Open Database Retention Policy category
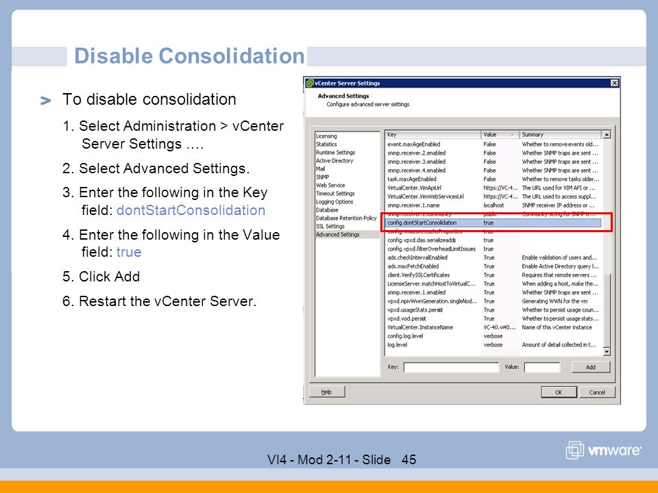 click(x=346, y=218)
